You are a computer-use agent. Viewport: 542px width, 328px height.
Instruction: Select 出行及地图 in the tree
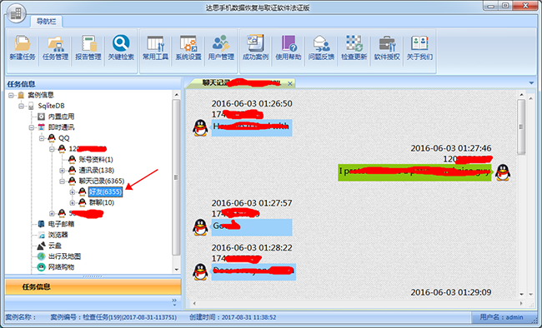(64, 256)
